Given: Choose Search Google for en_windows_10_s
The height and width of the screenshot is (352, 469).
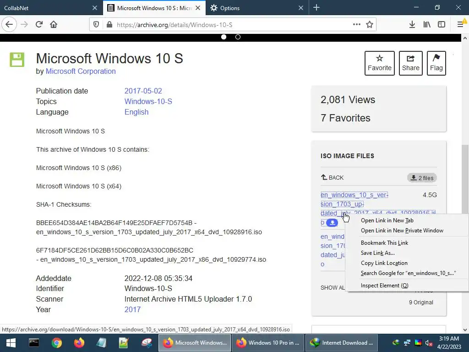Looking at the screenshot, I should (408, 273).
